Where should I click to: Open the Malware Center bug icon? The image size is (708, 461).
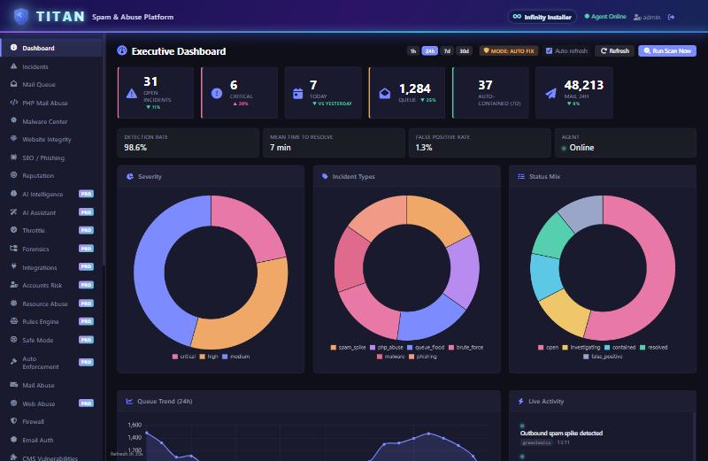pos(13,120)
